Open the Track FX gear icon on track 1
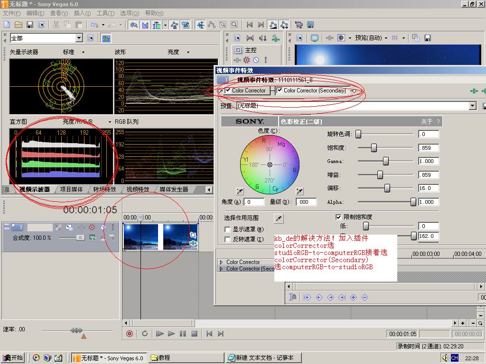 (92, 227)
